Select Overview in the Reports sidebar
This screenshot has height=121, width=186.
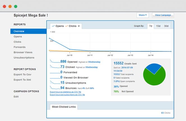(28, 31)
